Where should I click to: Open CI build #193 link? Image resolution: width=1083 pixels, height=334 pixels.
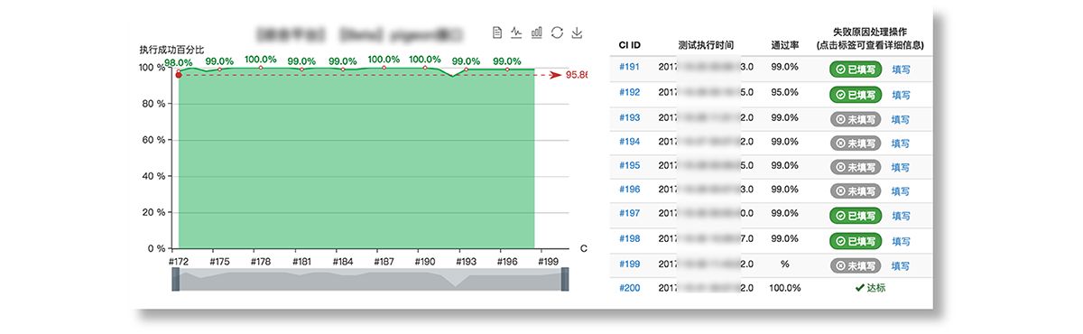click(629, 117)
